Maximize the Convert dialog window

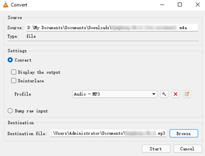click(x=180, y=5)
